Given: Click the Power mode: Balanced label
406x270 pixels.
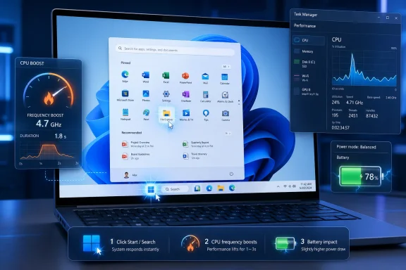Looking at the screenshot, I should tap(356, 147).
